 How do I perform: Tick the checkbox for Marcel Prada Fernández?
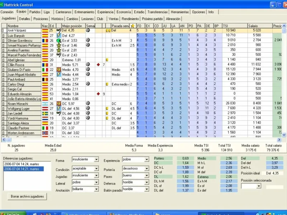(3, 55)
